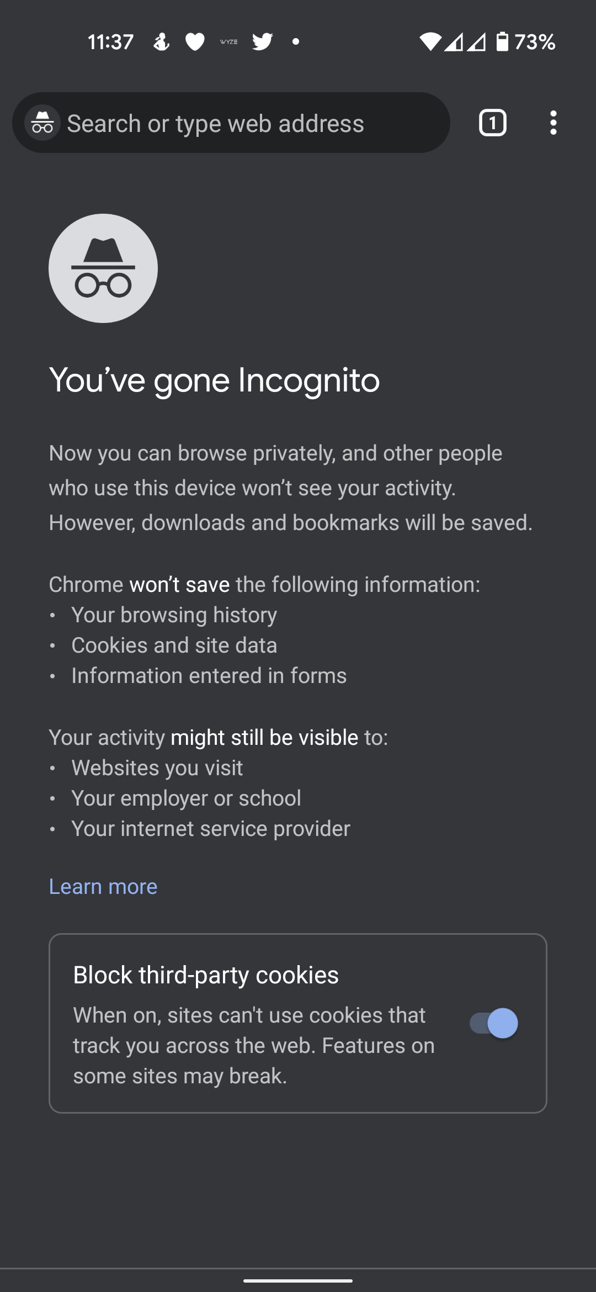Open Chrome's three-dot overflow menu
The width and height of the screenshot is (596, 1292).
[x=553, y=123]
